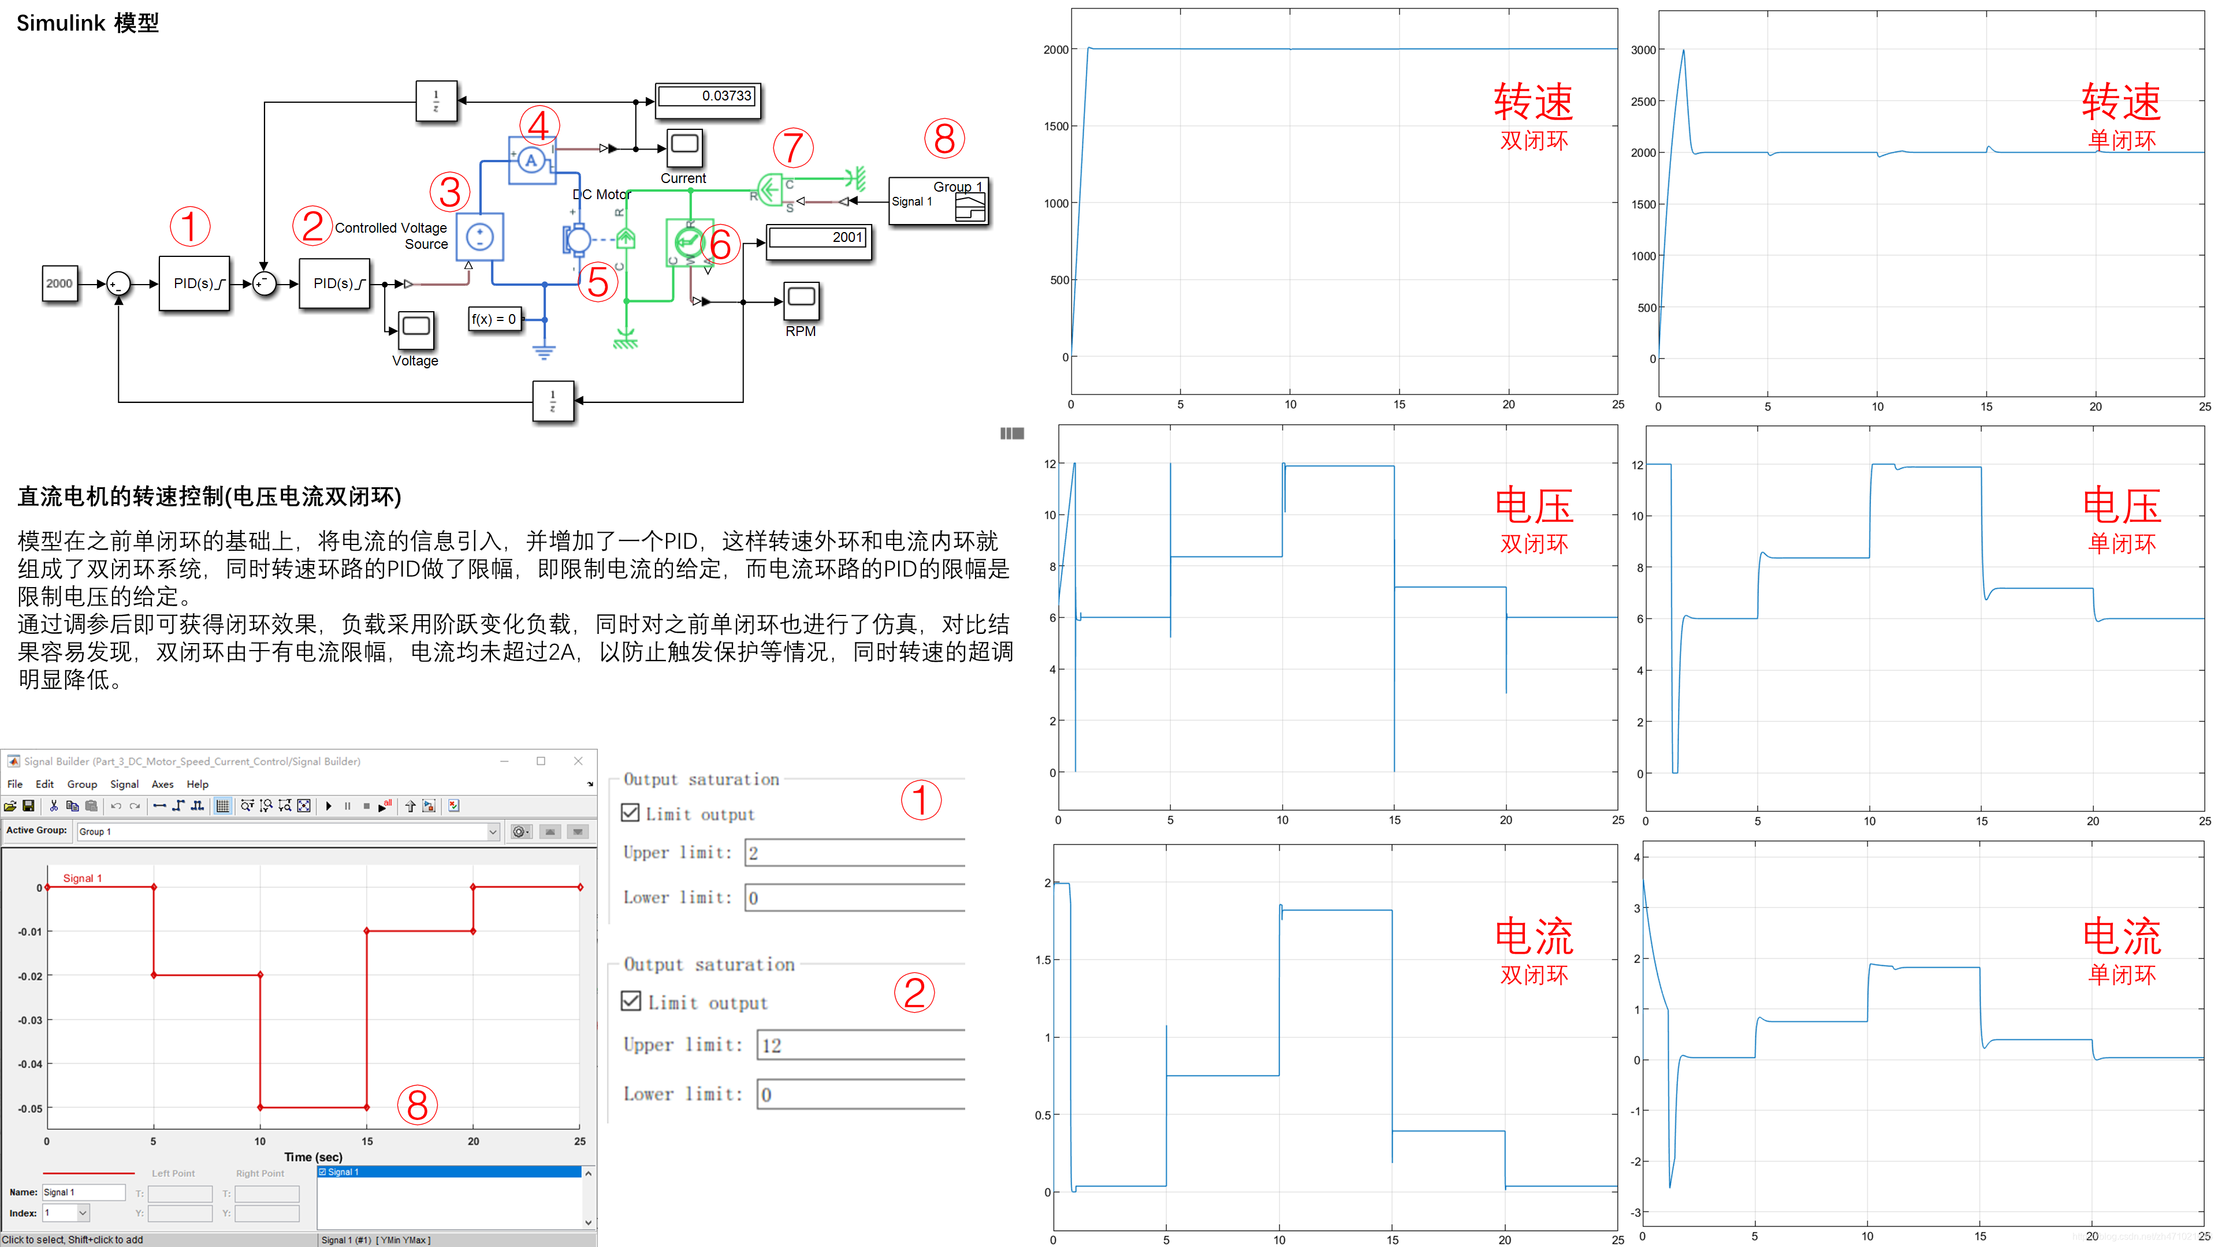
Task: Click the Open file icon in Signal Builder
Action: [10, 807]
